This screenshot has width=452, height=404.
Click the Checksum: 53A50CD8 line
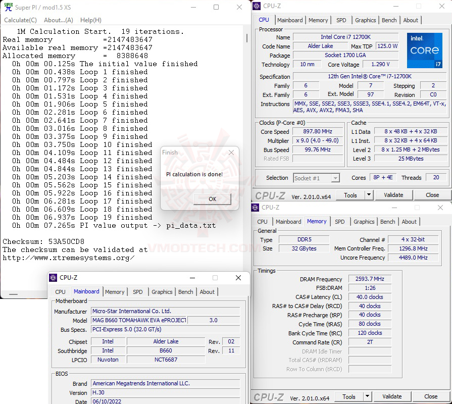(x=43, y=241)
